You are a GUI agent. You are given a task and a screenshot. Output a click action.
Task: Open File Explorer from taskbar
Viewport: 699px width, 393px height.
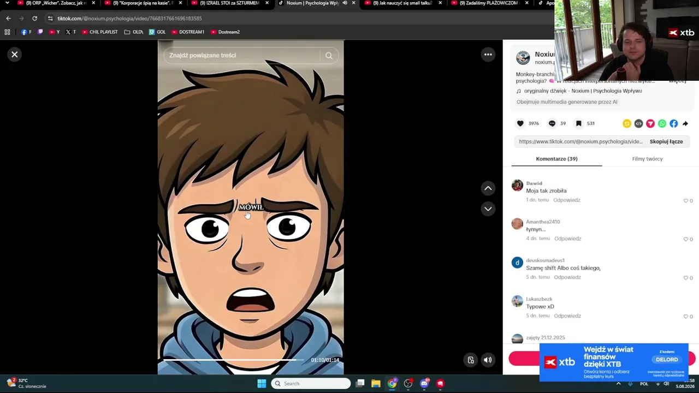click(376, 384)
